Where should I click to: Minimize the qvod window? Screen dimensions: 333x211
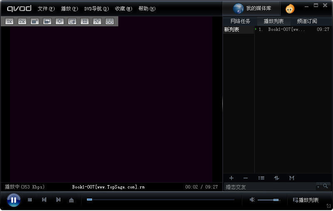306,6
